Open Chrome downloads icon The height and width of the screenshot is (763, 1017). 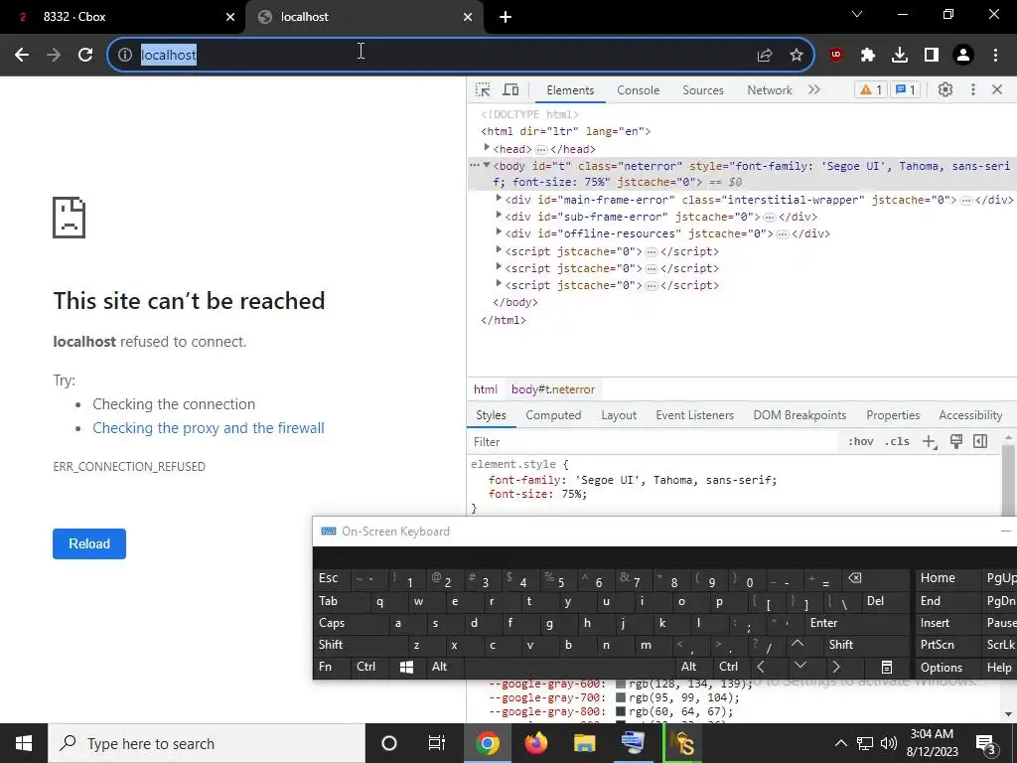(900, 55)
